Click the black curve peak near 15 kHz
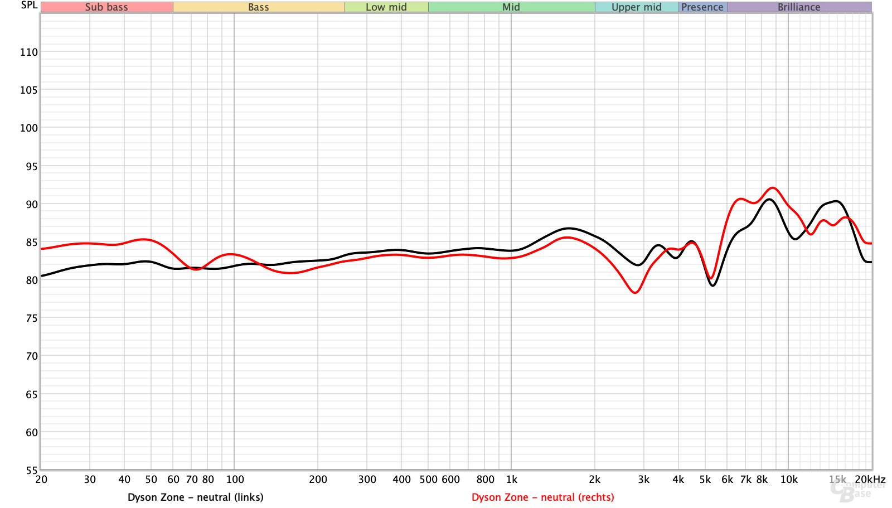The image size is (892, 508). coord(835,201)
